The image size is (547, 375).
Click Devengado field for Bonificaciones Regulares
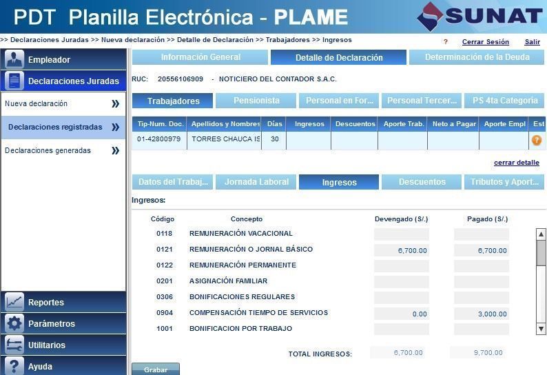tap(401, 298)
